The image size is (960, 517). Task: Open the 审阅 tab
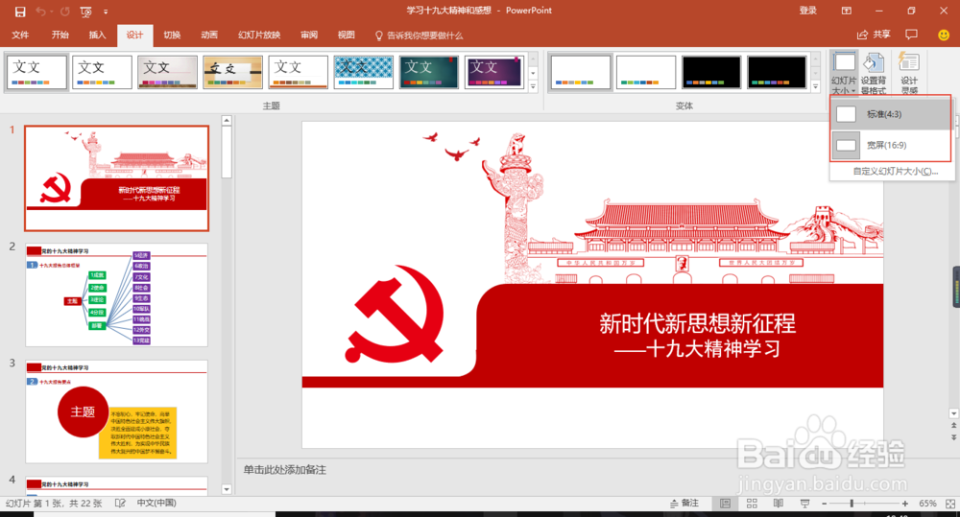point(309,35)
